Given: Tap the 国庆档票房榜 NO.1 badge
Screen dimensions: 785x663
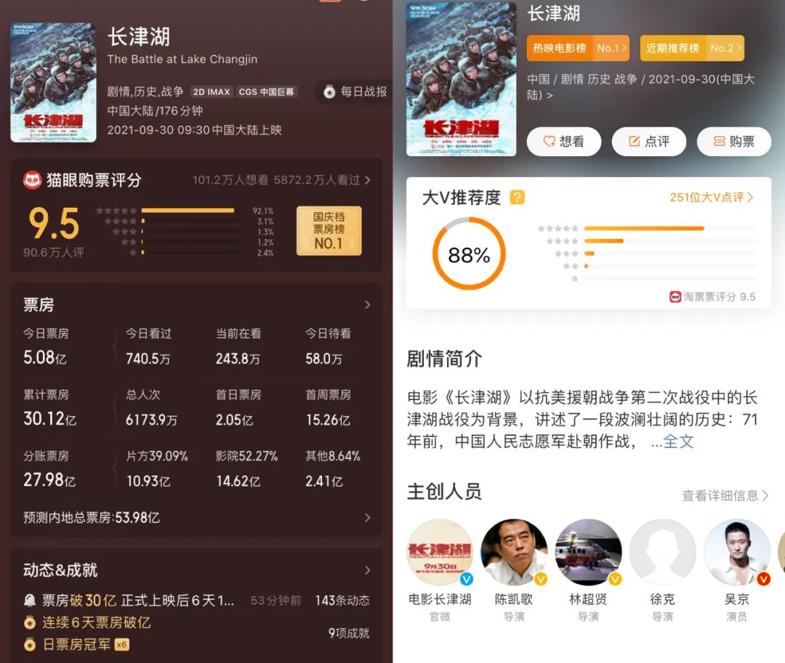Looking at the screenshot, I should pos(329,230).
